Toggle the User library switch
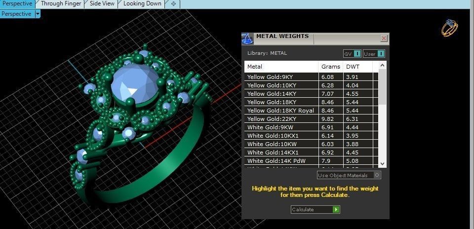The image size is (474, 229). coord(374,54)
